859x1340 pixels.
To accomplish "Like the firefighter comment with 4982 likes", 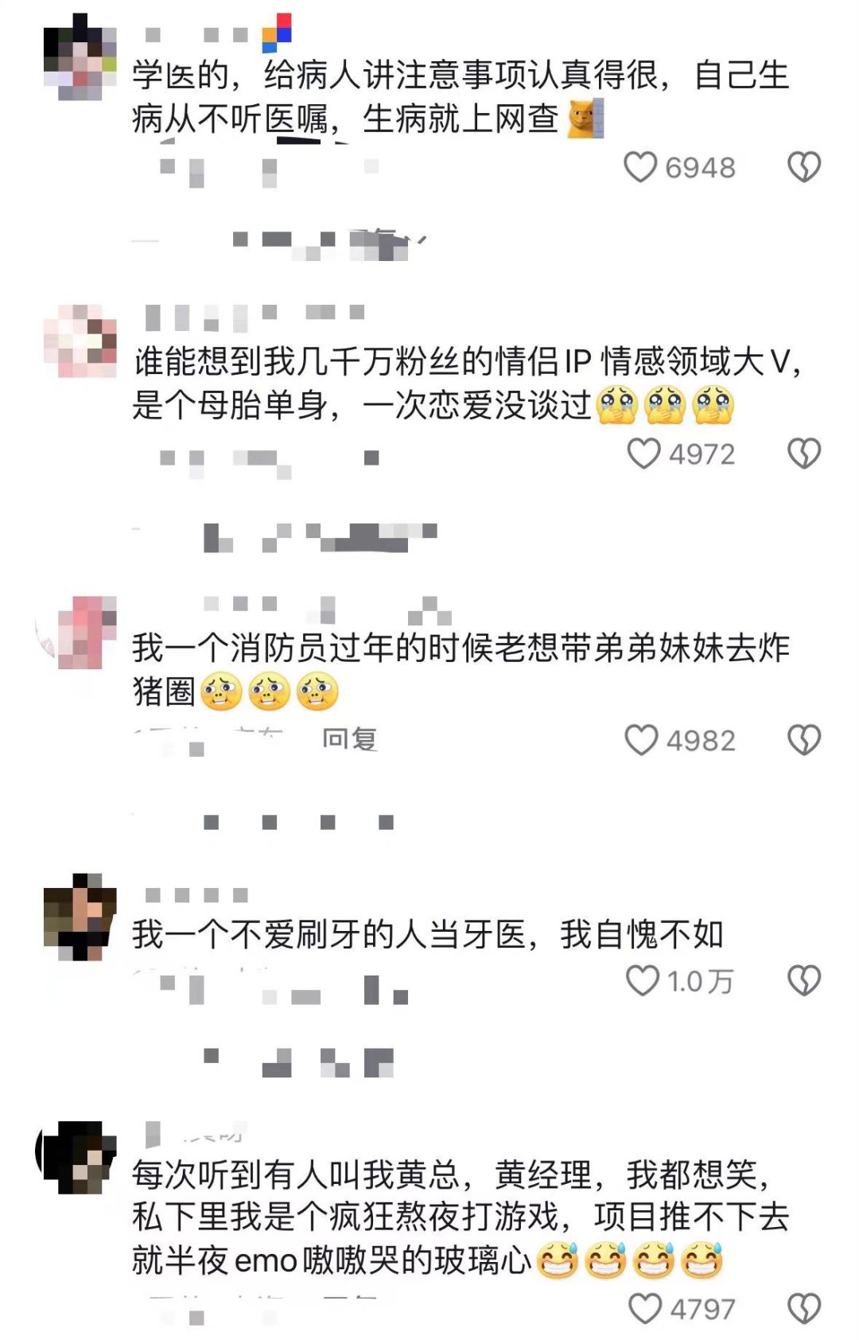I will [x=641, y=740].
